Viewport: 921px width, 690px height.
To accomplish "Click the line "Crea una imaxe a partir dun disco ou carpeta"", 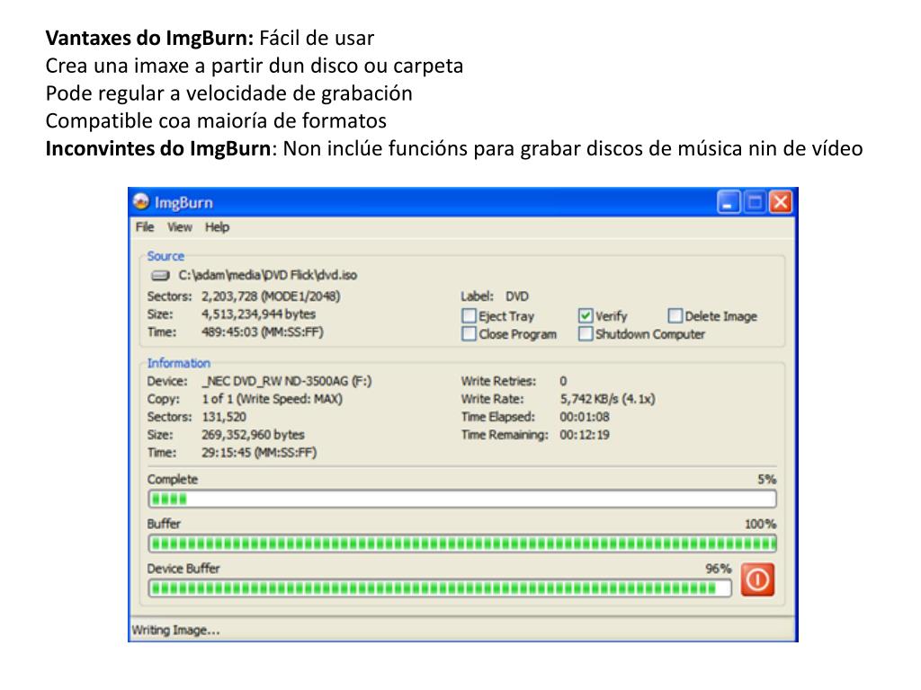I will [x=255, y=66].
